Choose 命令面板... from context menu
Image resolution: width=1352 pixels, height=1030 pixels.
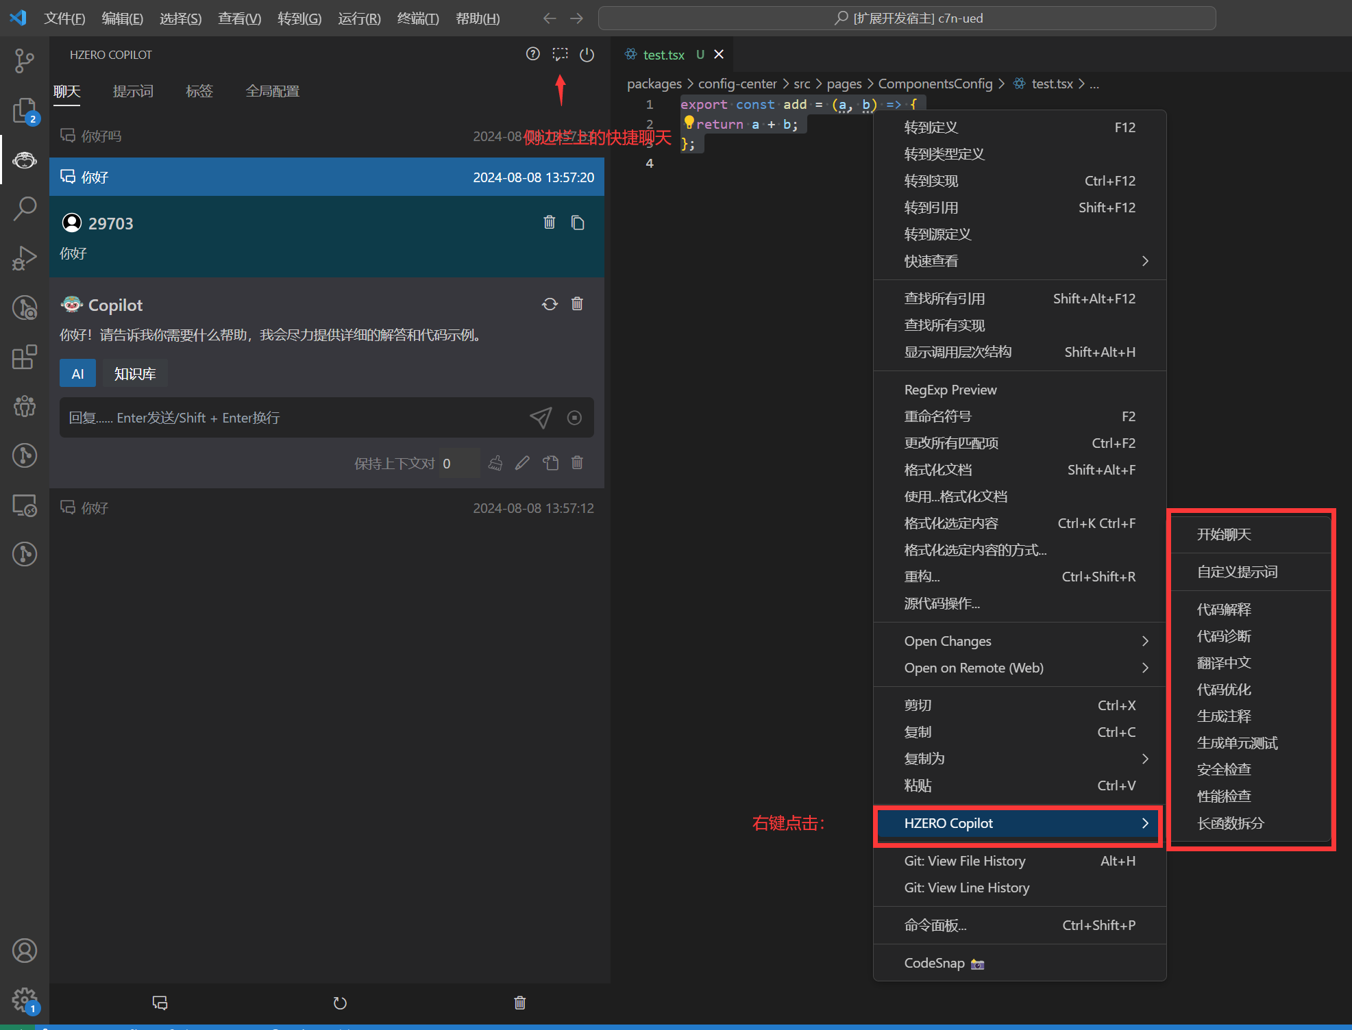click(1020, 925)
